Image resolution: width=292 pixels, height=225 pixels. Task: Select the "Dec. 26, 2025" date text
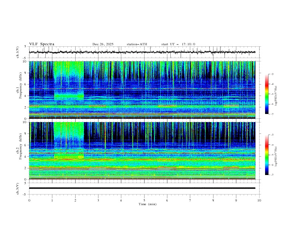tap(103, 44)
